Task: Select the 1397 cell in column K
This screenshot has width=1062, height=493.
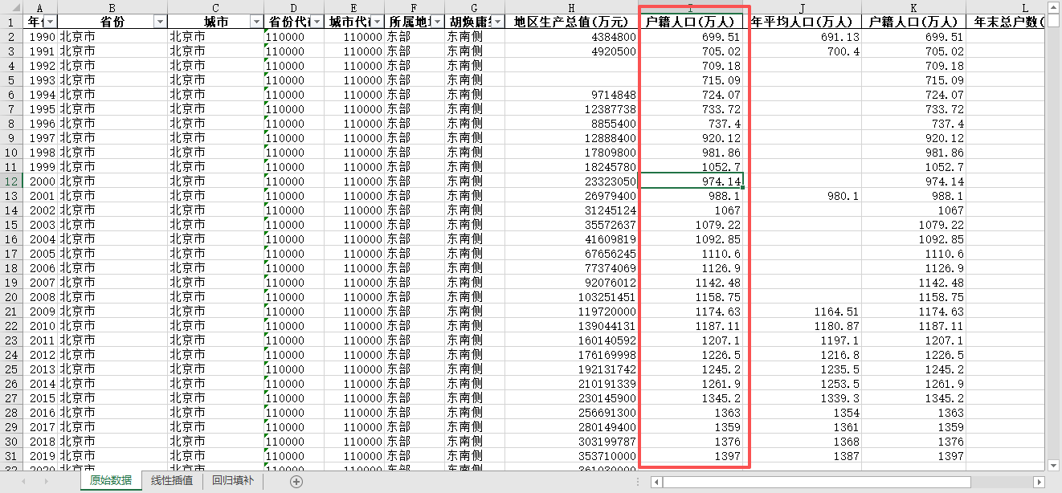Action: click(913, 456)
